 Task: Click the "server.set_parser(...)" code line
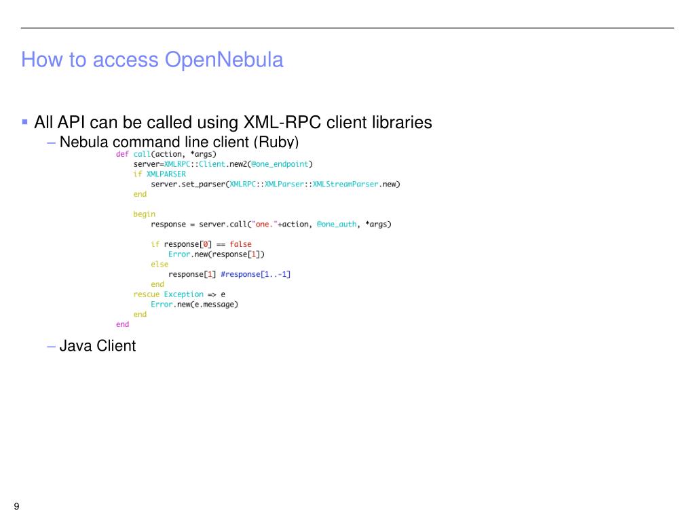pos(276,185)
